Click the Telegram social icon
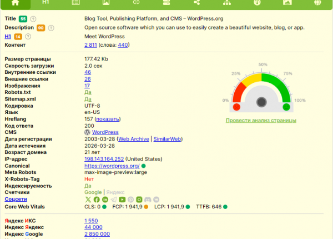The height and width of the screenshot is (239, 333). pos(114,199)
